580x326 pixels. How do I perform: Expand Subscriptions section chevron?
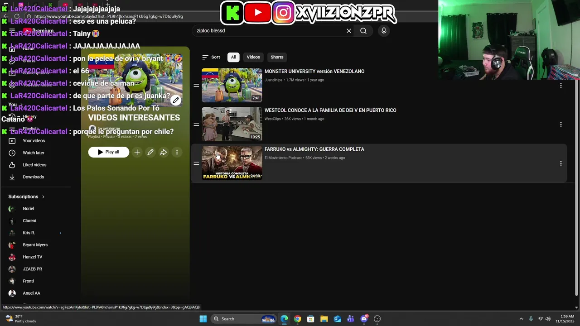(x=43, y=197)
